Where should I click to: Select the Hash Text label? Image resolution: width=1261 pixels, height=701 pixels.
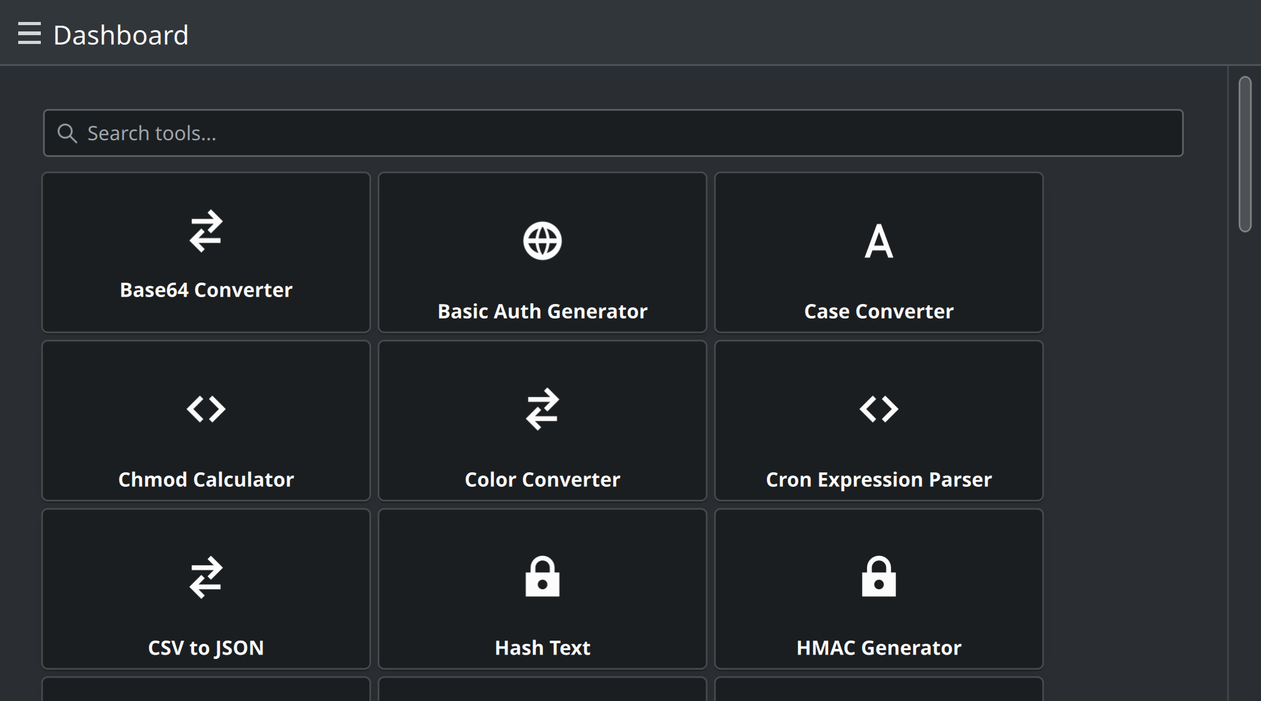tap(542, 648)
